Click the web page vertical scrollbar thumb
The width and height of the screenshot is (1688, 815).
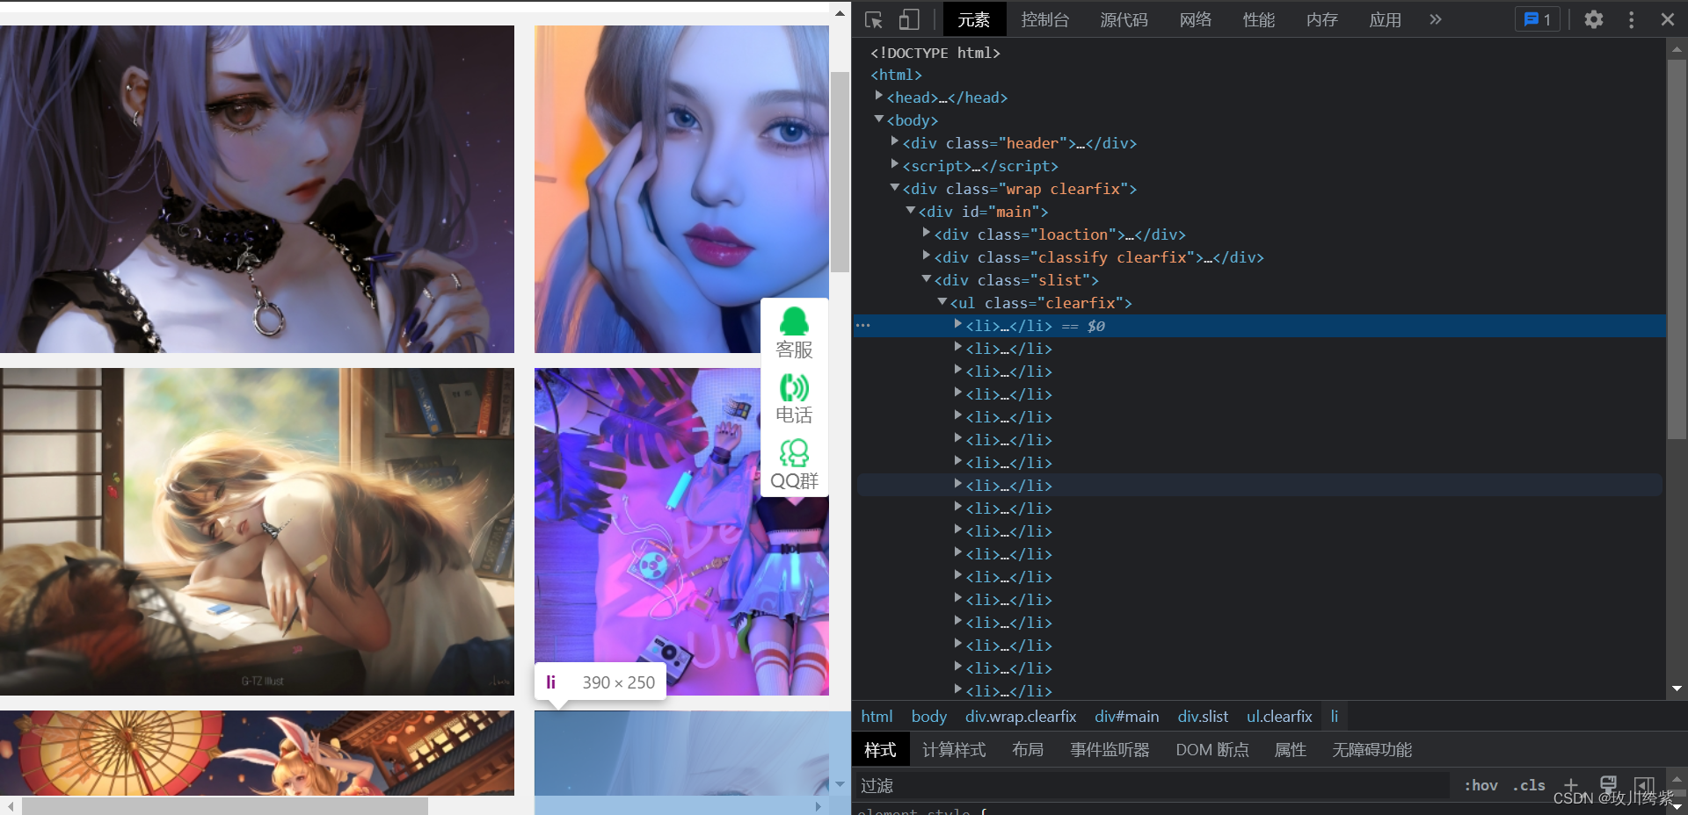(840, 172)
